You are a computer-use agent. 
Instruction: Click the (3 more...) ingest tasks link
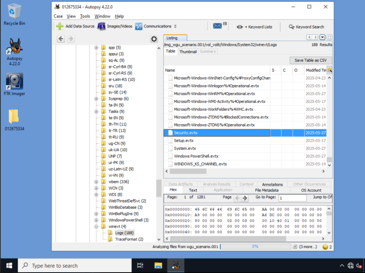point(308,247)
